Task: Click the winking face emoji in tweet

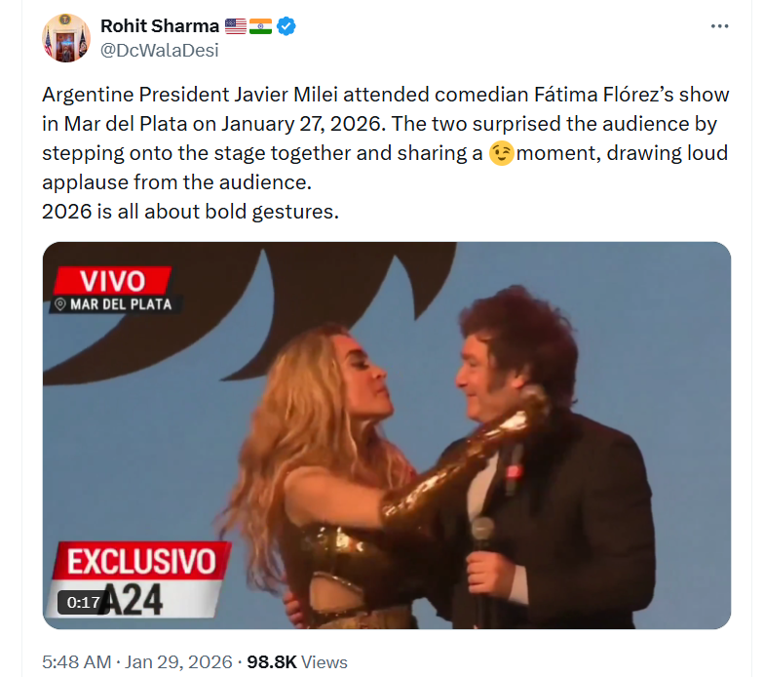Action: [502, 154]
